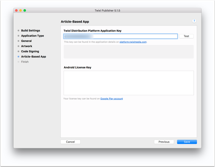The width and height of the screenshot is (215, 167).
Task: Select the Build Settings step
Action: [30, 31]
